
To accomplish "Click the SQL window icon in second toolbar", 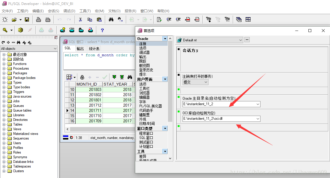I will [x=72, y=30].
